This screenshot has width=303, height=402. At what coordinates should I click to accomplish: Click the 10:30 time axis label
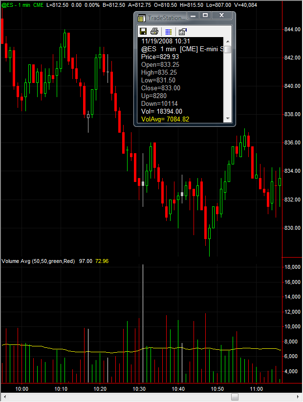pyautogui.click(x=139, y=389)
